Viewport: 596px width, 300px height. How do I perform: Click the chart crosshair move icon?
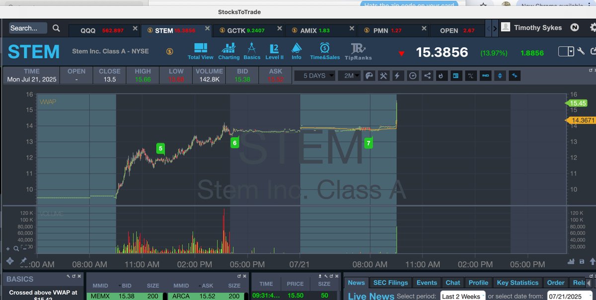[x=10, y=261]
